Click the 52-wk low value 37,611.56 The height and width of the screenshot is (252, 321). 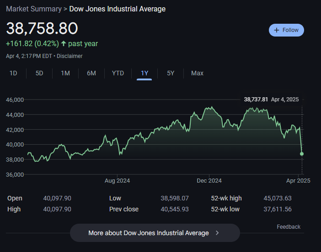pyautogui.click(x=278, y=209)
